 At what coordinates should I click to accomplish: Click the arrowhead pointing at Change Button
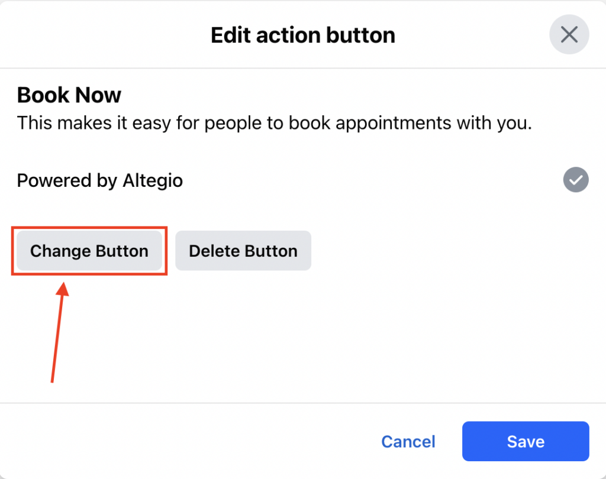(63, 290)
